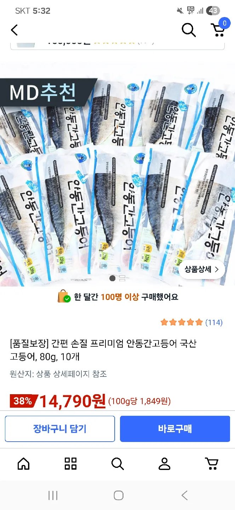Select second image pagination indicator
The image size is (235, 510).
pyautogui.click(x=122, y=278)
